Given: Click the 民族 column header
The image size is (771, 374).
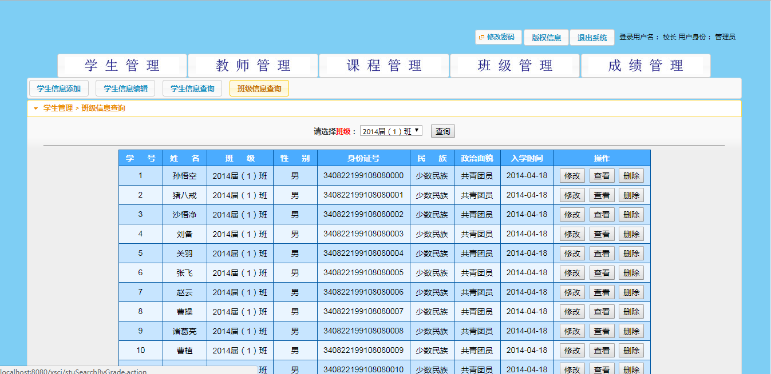Looking at the screenshot, I should click(432, 158).
